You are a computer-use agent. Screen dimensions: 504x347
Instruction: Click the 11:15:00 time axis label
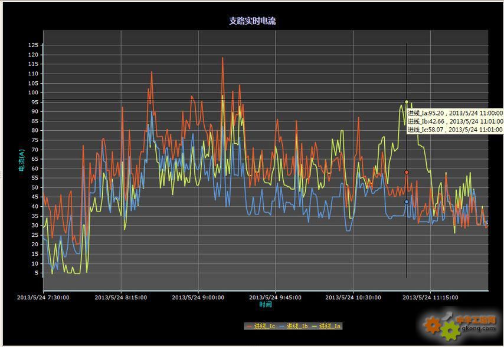click(430, 298)
